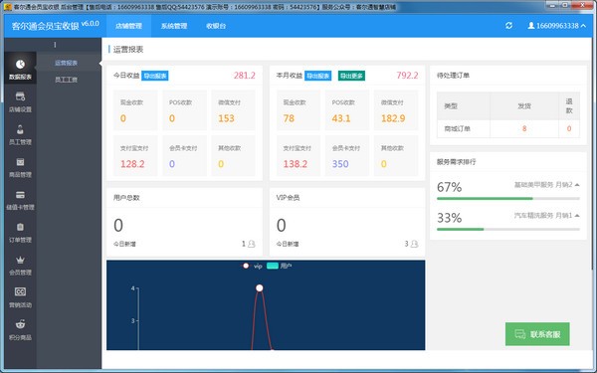Screen dimensions: 597x373
Task: Click the 类型 table header cell
Action: pyautogui.click(x=464, y=106)
